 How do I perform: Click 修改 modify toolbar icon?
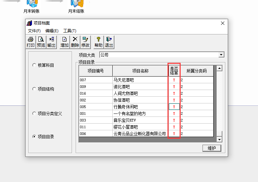coord(85,42)
